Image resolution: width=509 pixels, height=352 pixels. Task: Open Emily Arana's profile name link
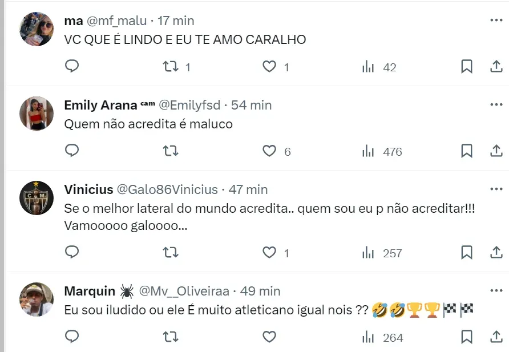(x=100, y=105)
